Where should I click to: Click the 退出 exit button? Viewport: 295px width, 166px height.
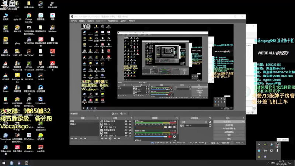[x=229, y=139]
